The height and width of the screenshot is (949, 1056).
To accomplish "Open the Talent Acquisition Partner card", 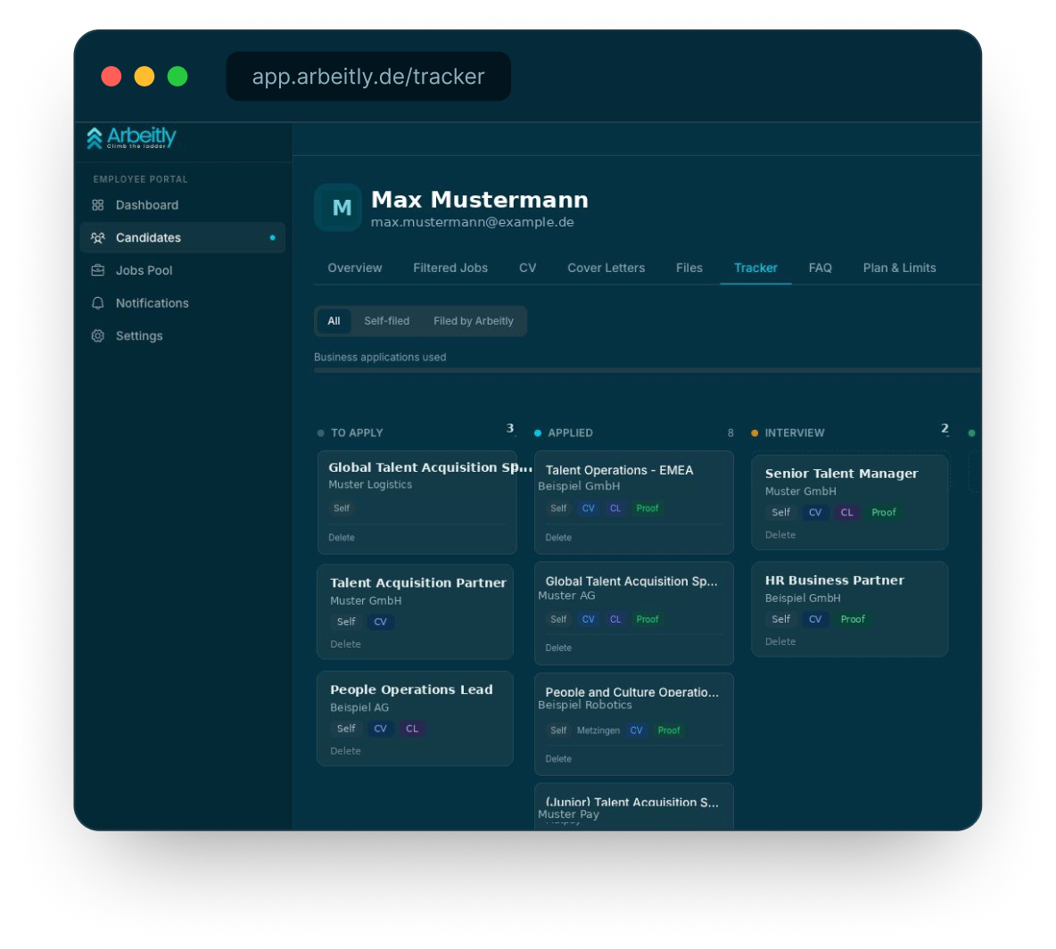I will coord(415,611).
